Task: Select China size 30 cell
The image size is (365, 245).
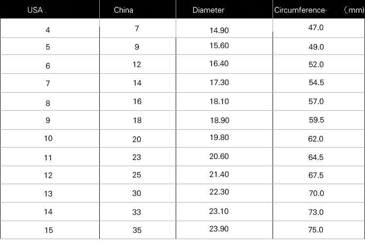Action: 137,193
